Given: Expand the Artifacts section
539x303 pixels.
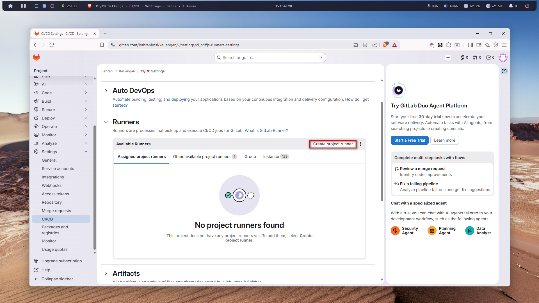Looking at the screenshot, I should tap(106, 274).
